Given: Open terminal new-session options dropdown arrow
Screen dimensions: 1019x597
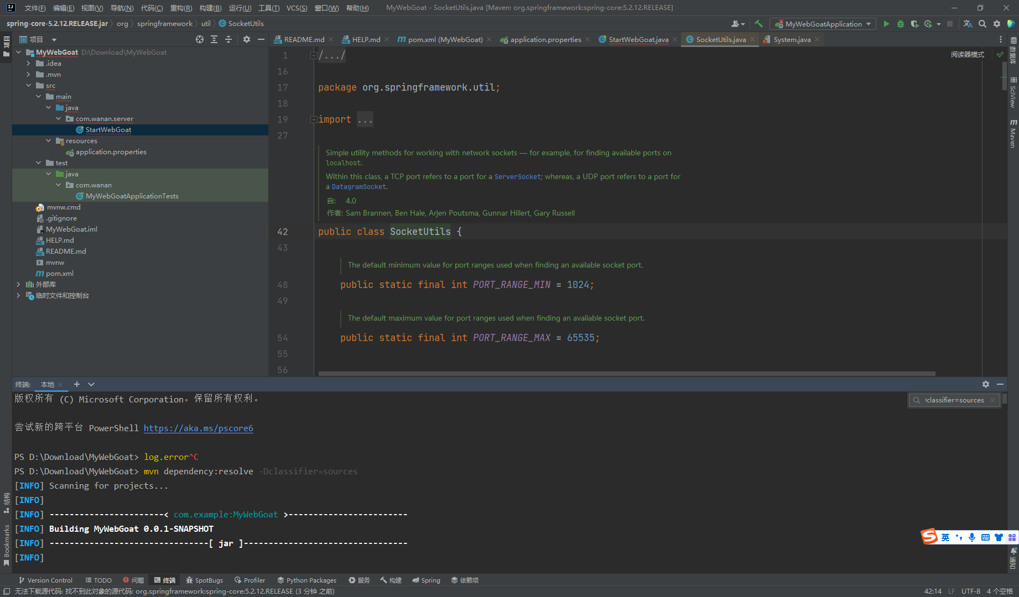Looking at the screenshot, I should 91,384.
